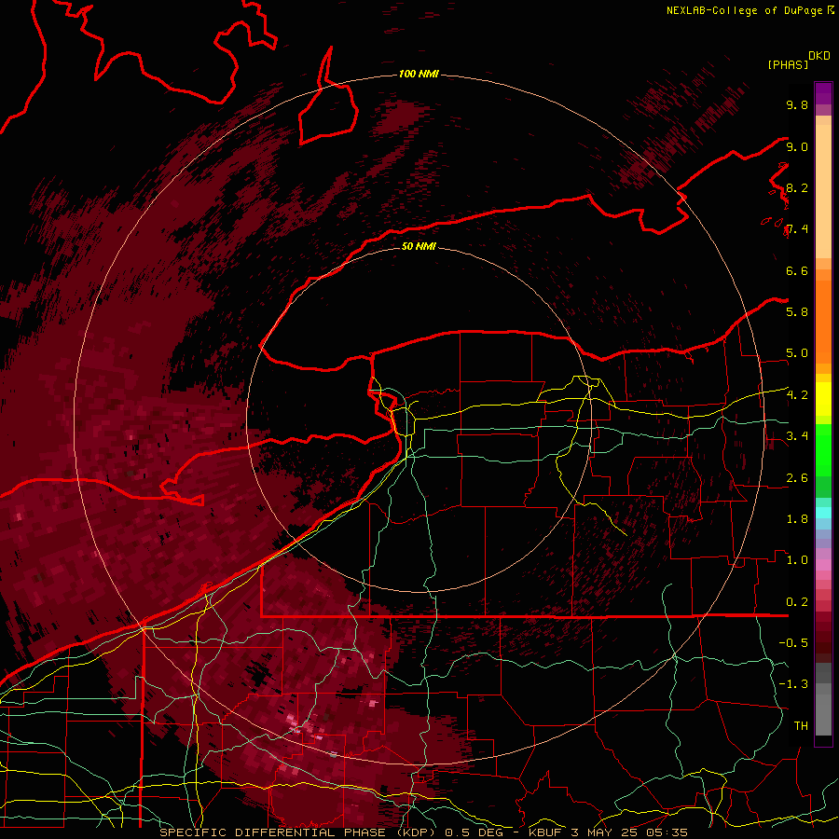Click the 9.8 scale value
This screenshot has width=839, height=839.
pyautogui.click(x=797, y=104)
